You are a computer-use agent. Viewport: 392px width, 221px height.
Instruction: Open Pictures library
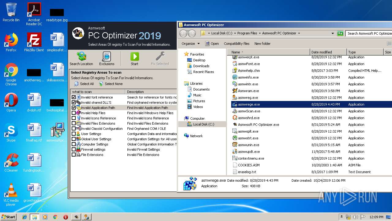[x=199, y=101]
